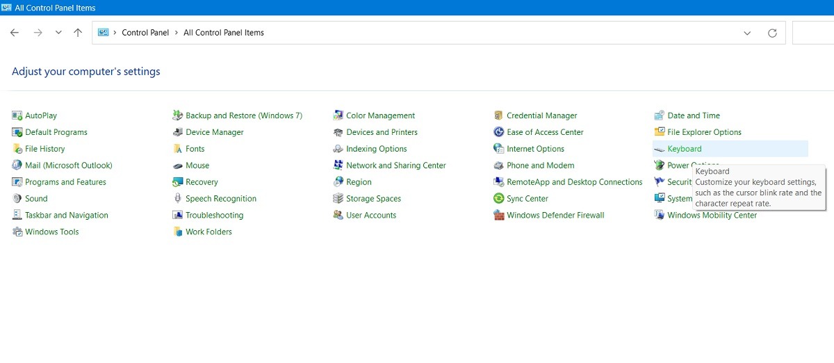The height and width of the screenshot is (363, 834).
Task: Click the address bar computer icon
Action: 104,33
